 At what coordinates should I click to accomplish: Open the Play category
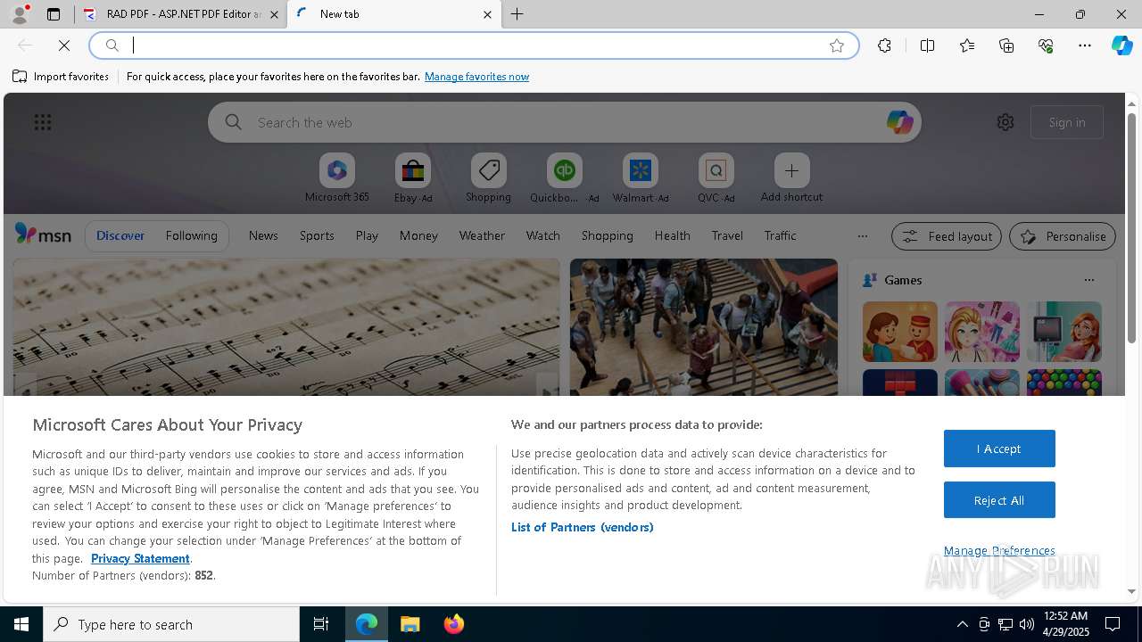(367, 235)
